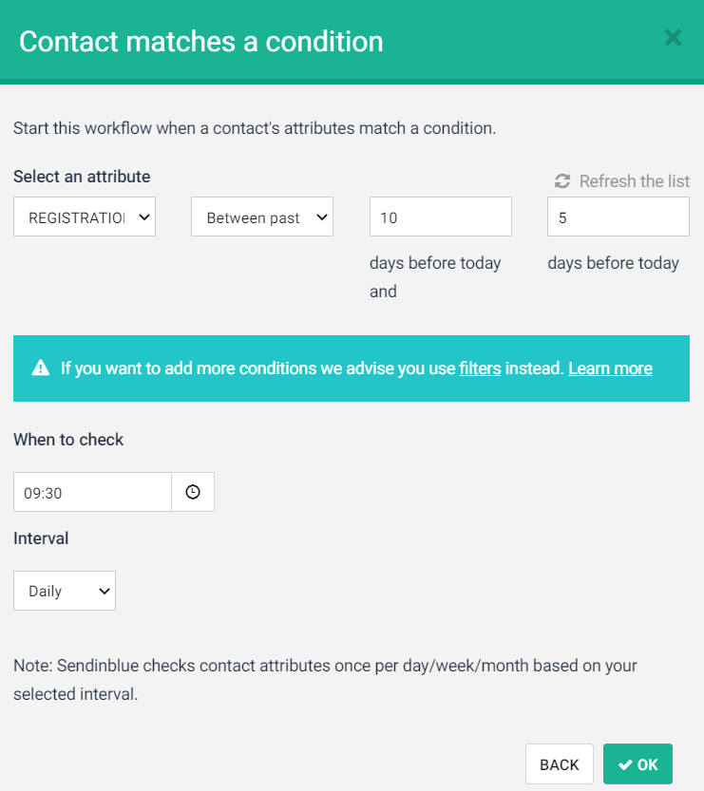Close the dialog with the X icon
The width and height of the screenshot is (704, 791).
click(x=673, y=38)
